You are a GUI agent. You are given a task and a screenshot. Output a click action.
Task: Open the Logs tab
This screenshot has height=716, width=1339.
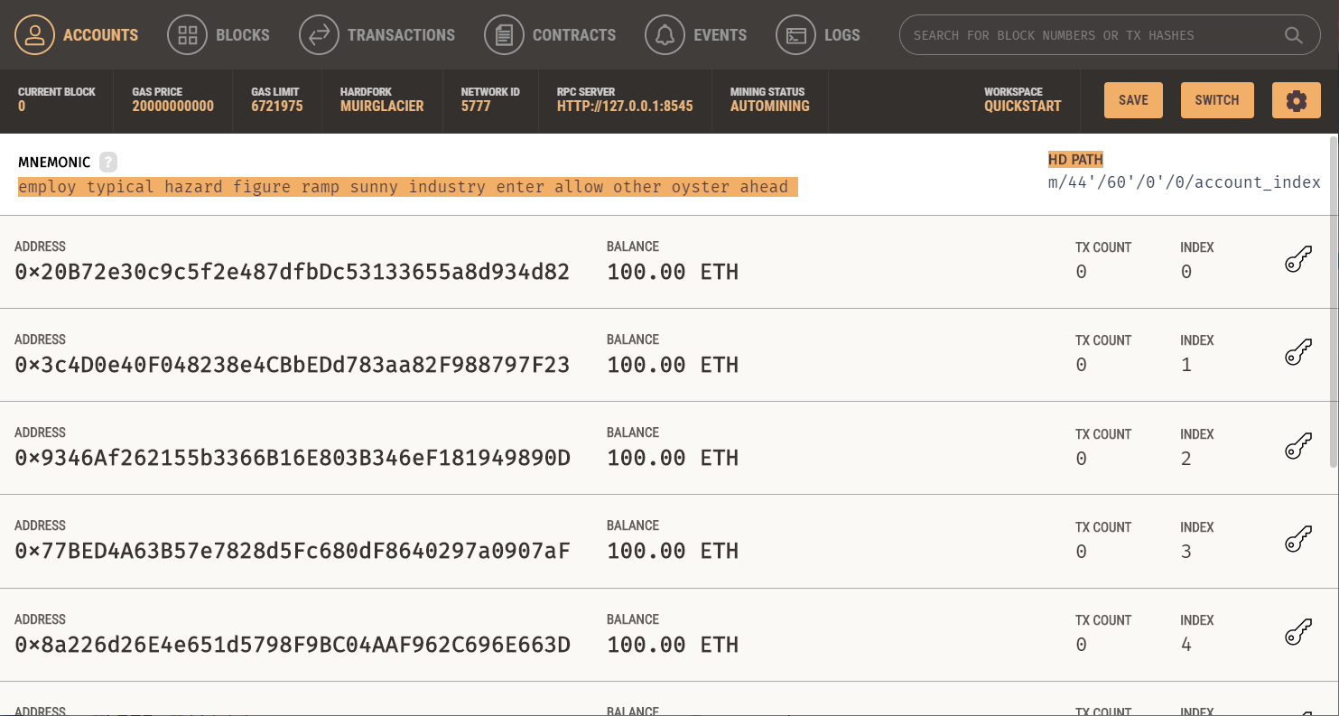[x=818, y=35]
